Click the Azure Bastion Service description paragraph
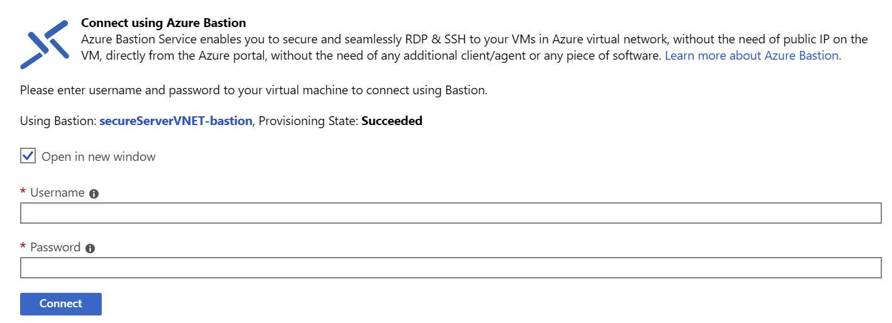 coord(474,47)
